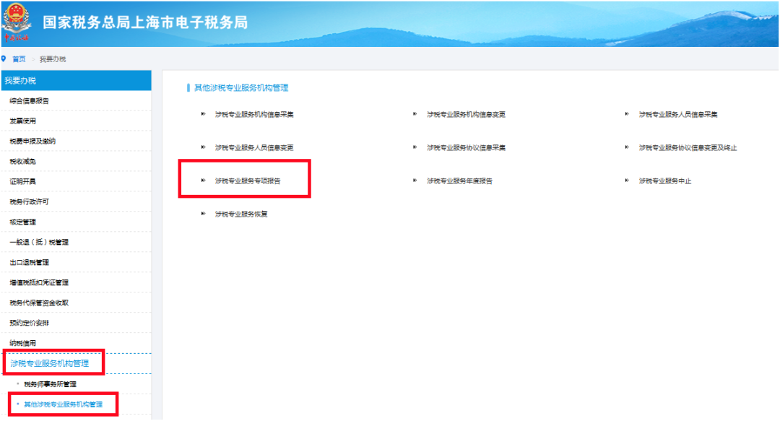
Task: Click 一般退（抵）税管理 sidebar item
Action: click(76, 243)
